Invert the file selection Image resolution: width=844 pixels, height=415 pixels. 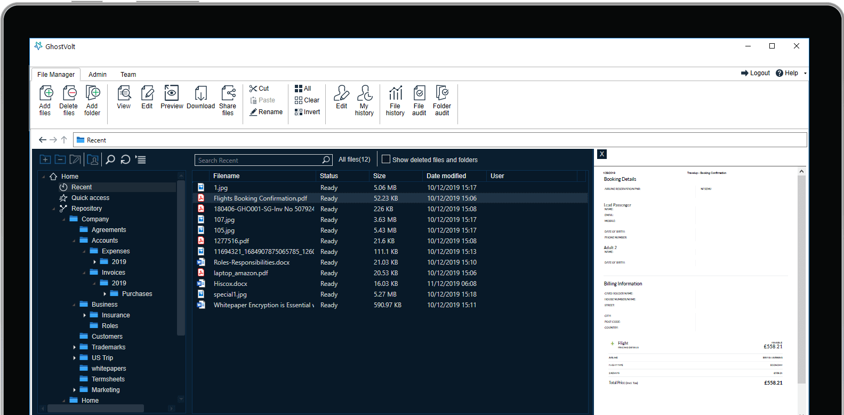click(307, 112)
